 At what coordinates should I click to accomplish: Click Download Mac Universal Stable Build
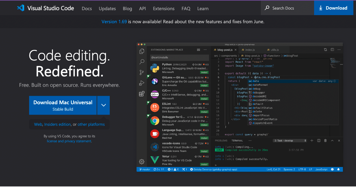pos(63,105)
